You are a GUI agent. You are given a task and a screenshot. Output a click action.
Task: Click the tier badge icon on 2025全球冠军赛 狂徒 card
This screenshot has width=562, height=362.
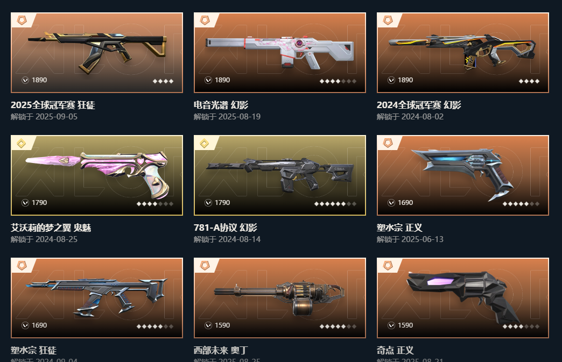coord(22,20)
